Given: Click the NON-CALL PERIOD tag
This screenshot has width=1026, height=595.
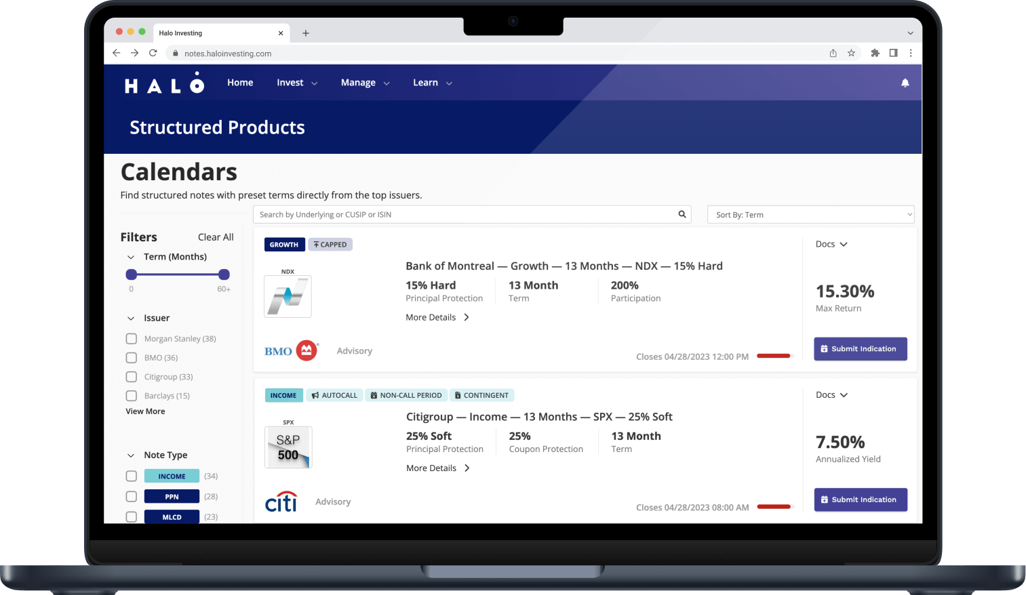Looking at the screenshot, I should click(x=406, y=395).
